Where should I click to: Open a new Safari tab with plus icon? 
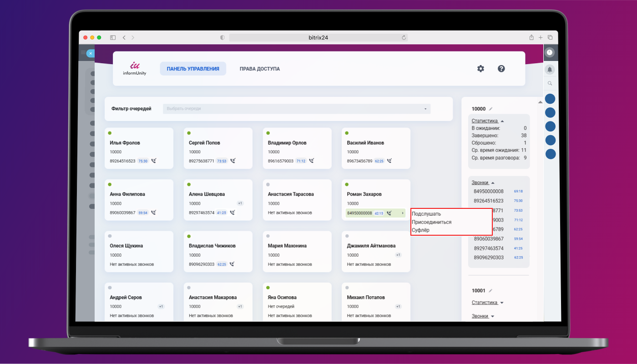[x=541, y=37]
